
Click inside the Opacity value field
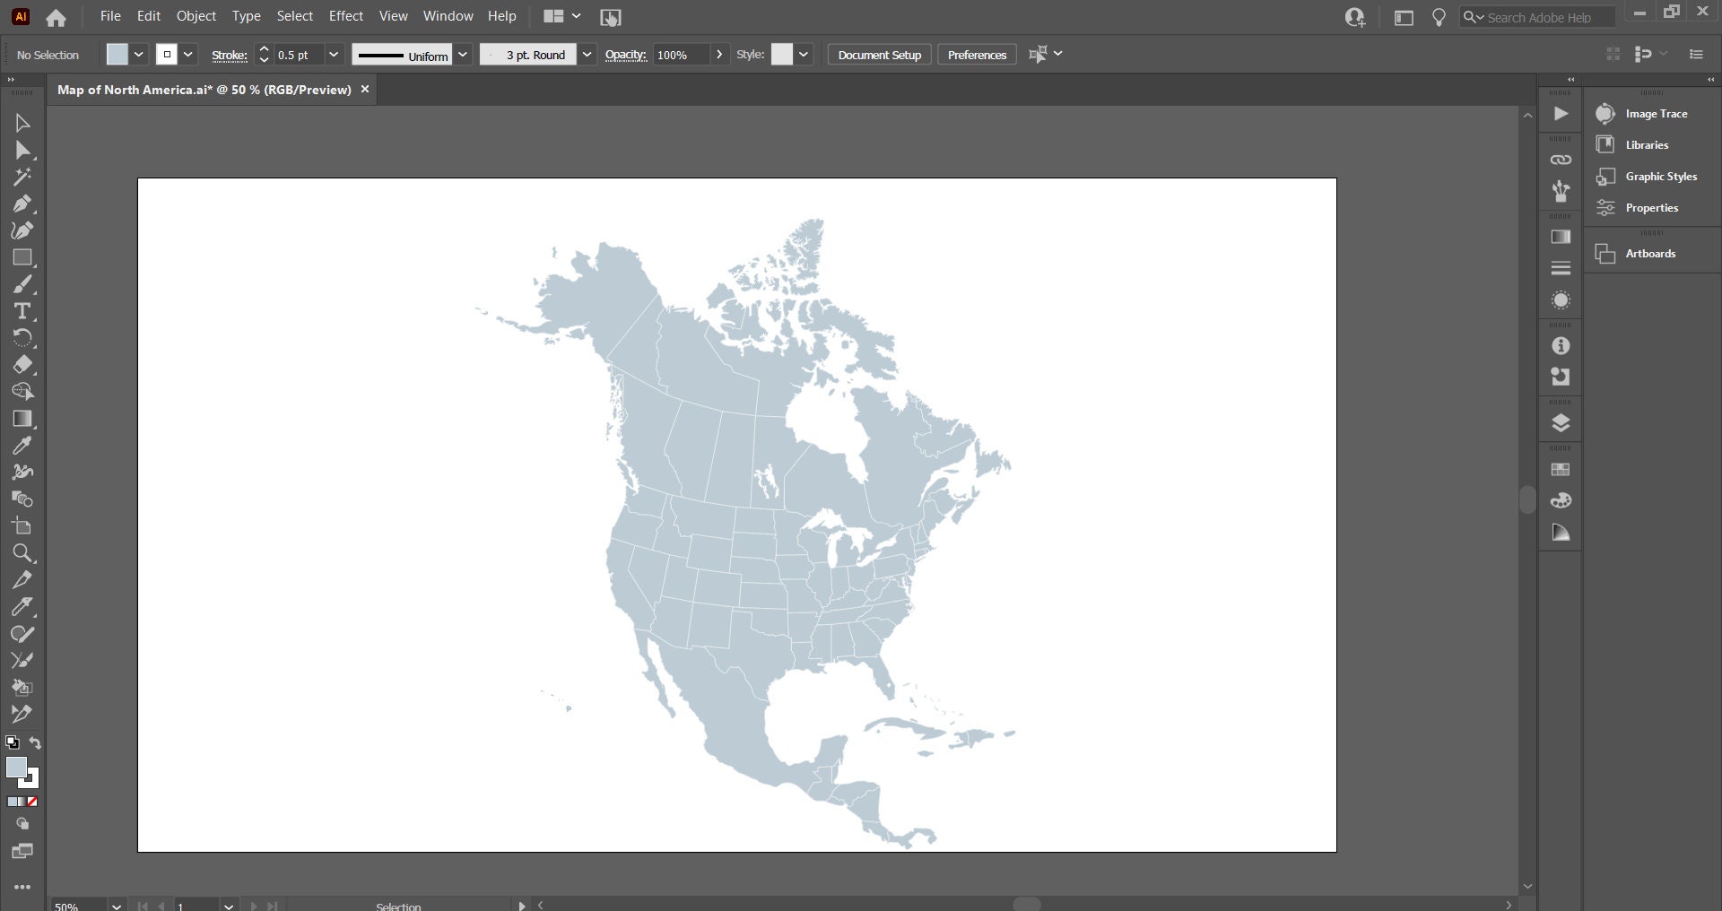tap(679, 55)
